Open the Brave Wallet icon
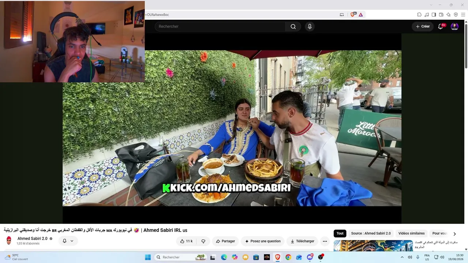Viewport: 468px width, 263px height. click(441, 15)
